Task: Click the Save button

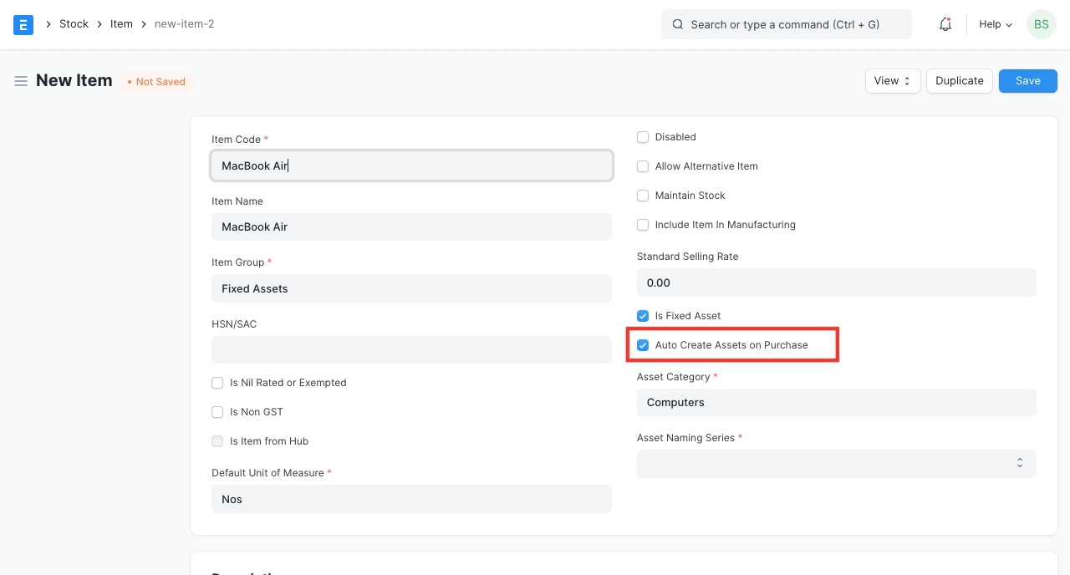Action: click(x=1027, y=81)
